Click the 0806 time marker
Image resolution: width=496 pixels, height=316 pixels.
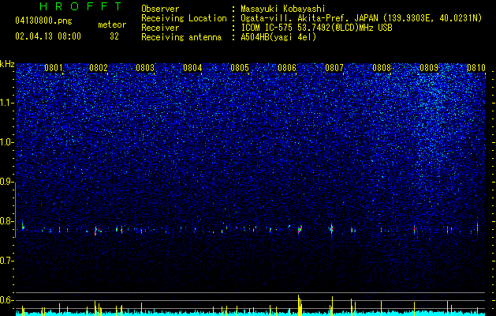click(287, 68)
